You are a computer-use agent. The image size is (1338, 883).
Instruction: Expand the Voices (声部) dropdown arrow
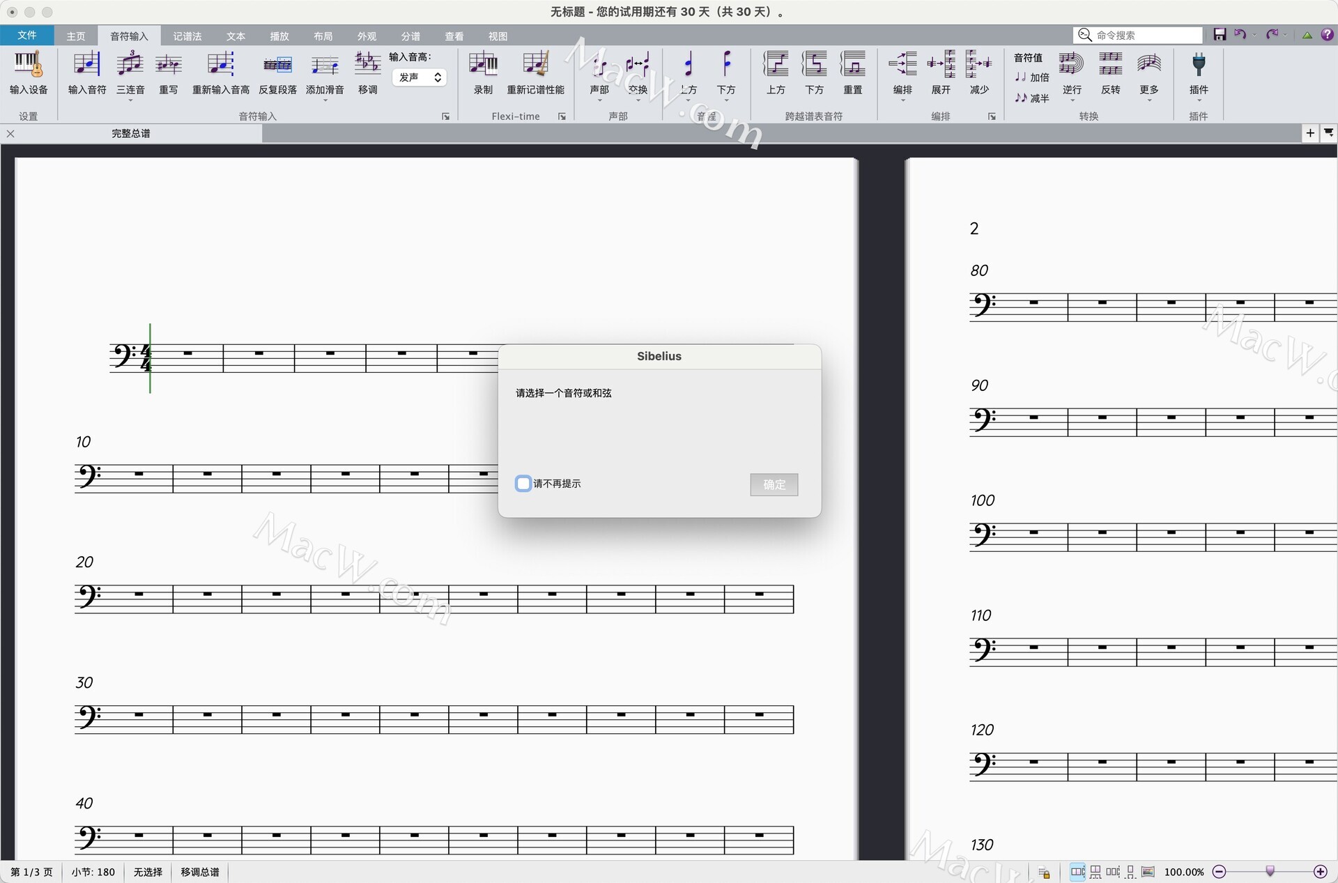[599, 100]
